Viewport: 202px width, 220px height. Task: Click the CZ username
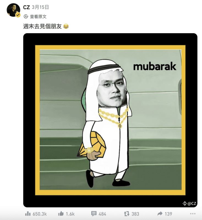click(26, 7)
